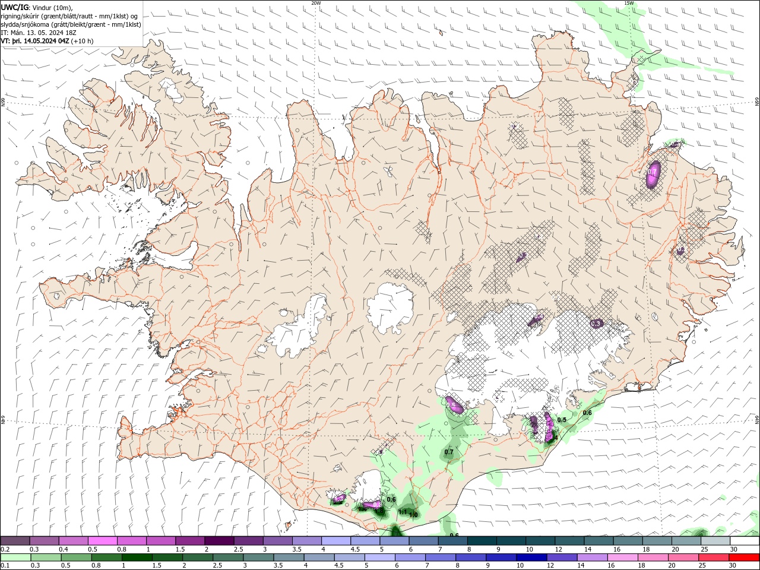This screenshot has height=570, width=760.
Task: Click the '0.4' label in snow legend
Action: click(64, 549)
